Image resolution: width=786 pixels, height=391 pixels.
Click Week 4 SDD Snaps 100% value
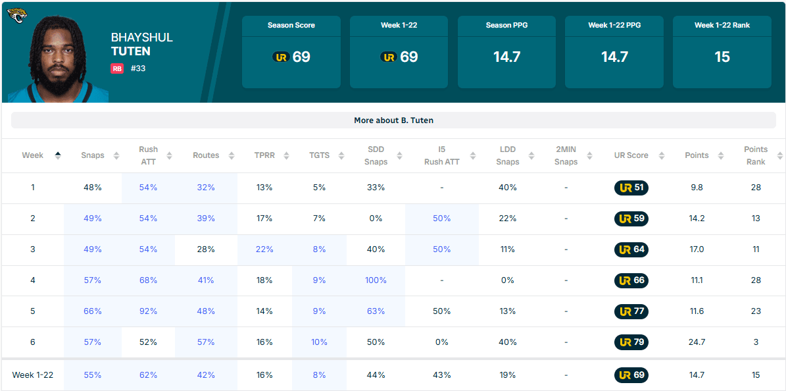pyautogui.click(x=376, y=280)
